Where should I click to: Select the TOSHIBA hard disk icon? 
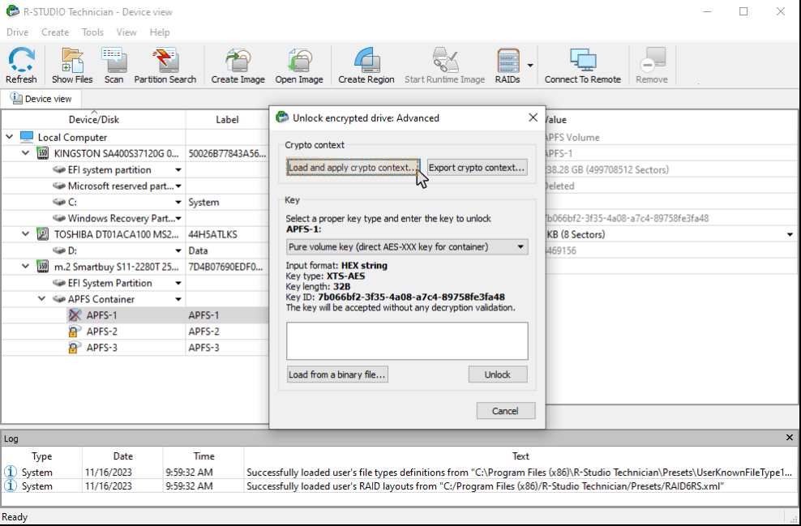43,234
